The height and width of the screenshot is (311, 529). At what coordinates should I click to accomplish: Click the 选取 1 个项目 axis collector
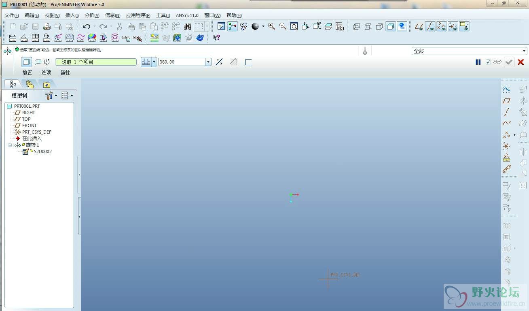[96, 62]
